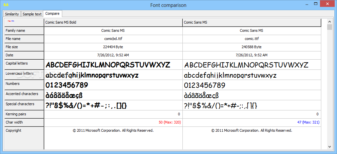The width and height of the screenshot is (337, 154).
Task: Click the regular font Date value
Action: coord(252,55)
